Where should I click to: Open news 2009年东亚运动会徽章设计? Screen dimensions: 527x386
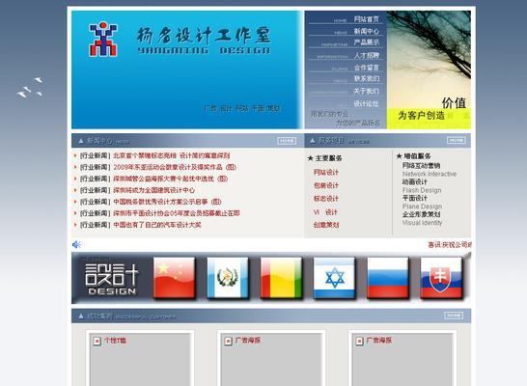(x=175, y=167)
